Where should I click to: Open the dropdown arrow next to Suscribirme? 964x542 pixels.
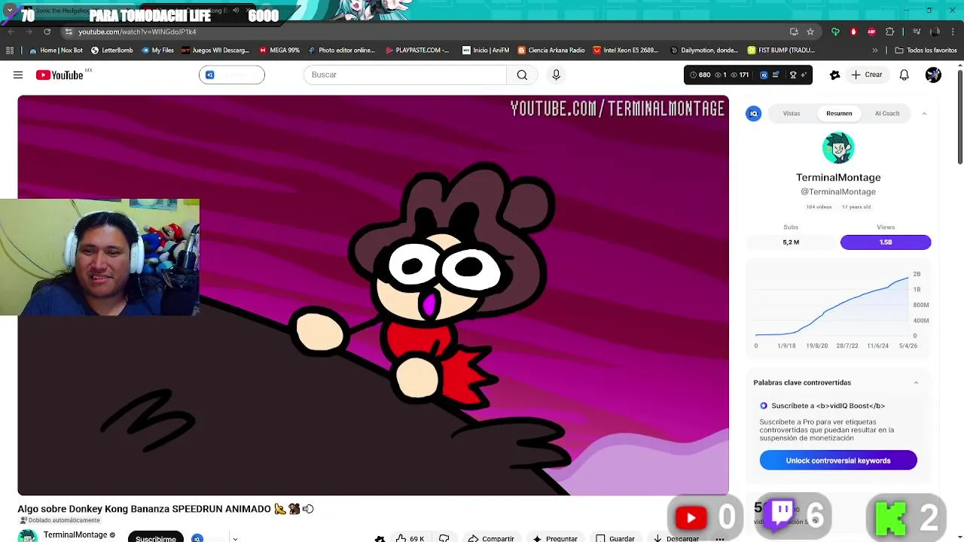pyautogui.click(x=235, y=538)
